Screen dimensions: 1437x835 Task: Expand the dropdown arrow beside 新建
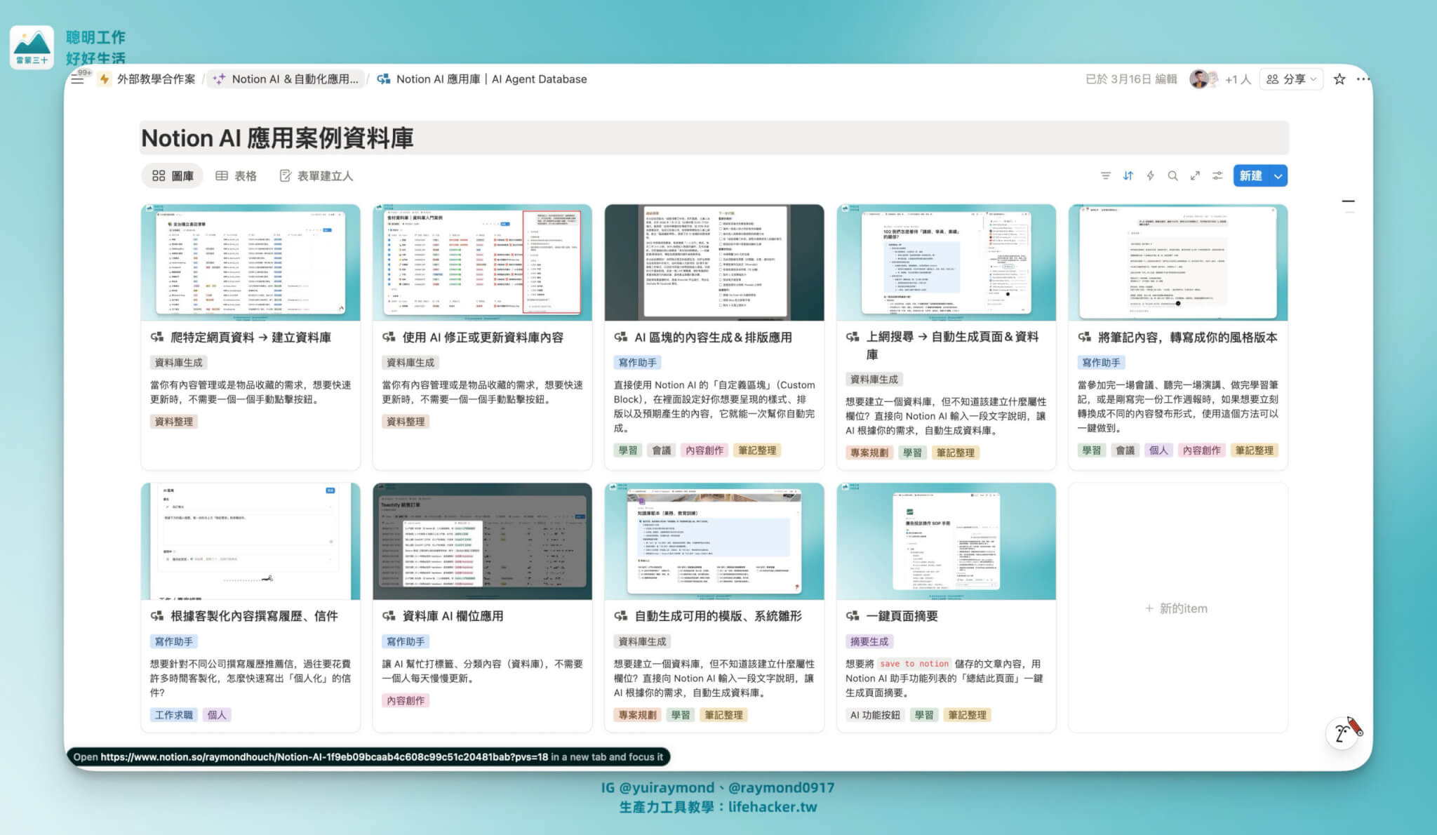1278,176
